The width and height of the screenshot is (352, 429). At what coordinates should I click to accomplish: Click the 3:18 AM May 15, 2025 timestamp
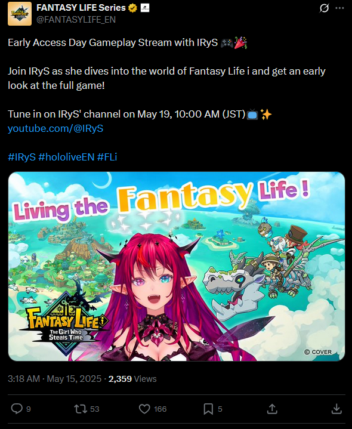(55, 379)
